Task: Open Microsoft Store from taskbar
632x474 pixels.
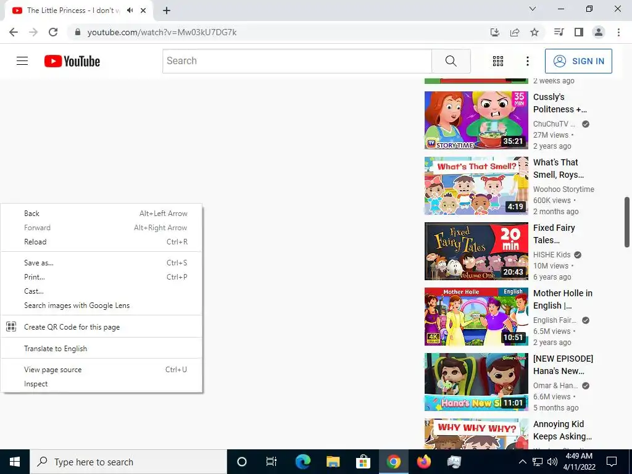Action: (363, 462)
